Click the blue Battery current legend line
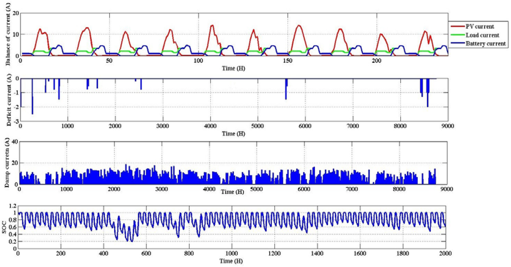511x267 pixels. [458, 44]
